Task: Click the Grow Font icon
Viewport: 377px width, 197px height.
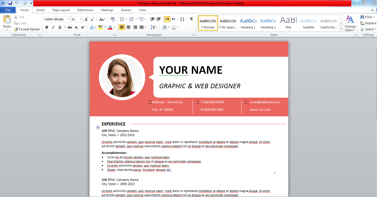Action: [x=86, y=19]
